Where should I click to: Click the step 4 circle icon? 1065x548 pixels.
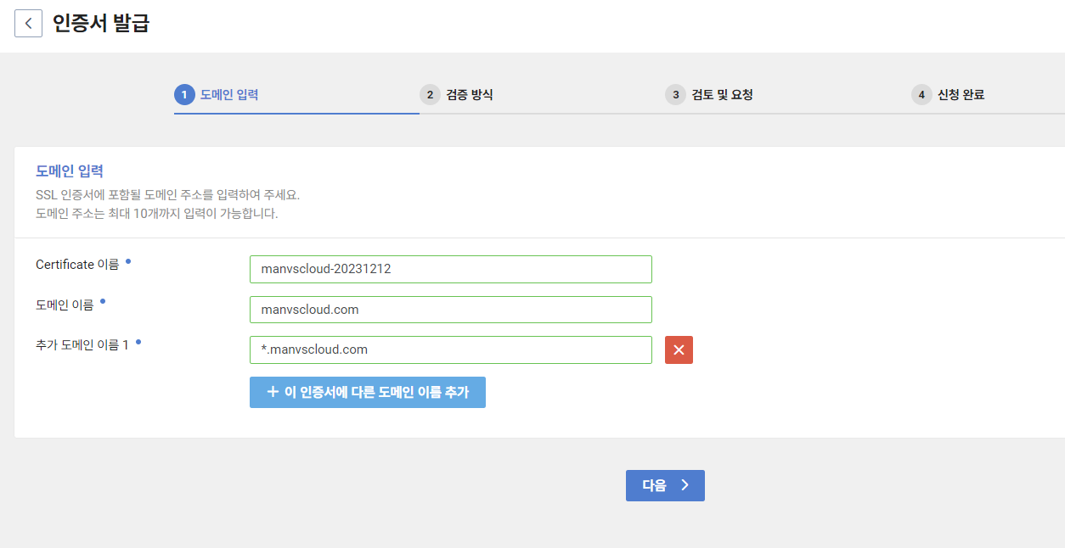pyautogui.click(x=921, y=94)
